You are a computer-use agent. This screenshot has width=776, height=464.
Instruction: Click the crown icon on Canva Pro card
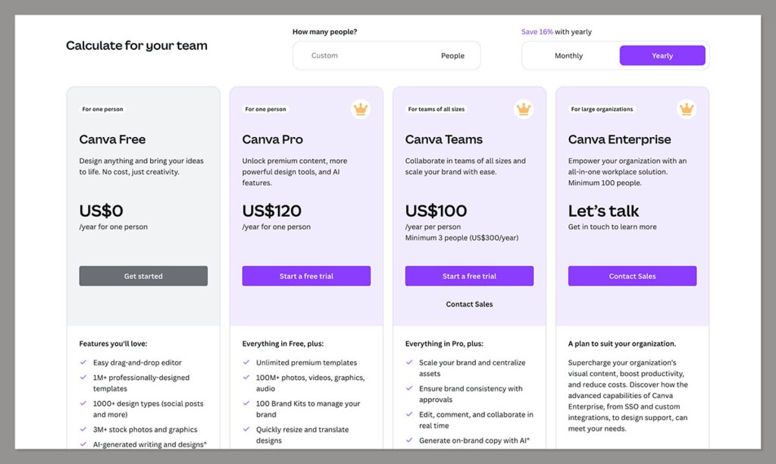click(x=360, y=108)
